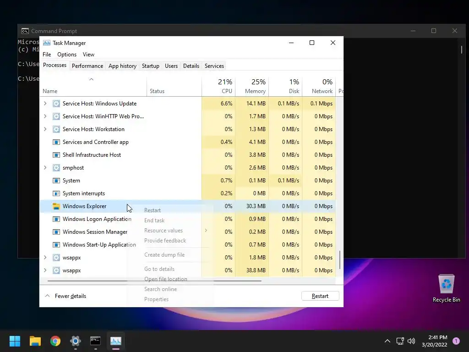Screen dimensions: 469x352
Task: Click the Task Manager title bar icon
Action: click(x=47, y=43)
